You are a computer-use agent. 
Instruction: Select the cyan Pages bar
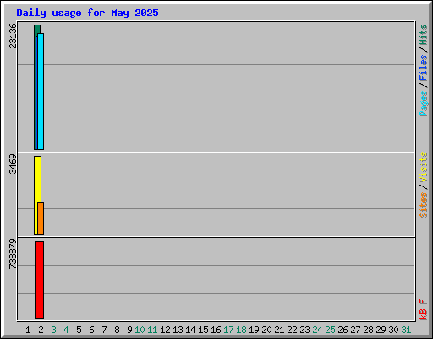click(41, 92)
